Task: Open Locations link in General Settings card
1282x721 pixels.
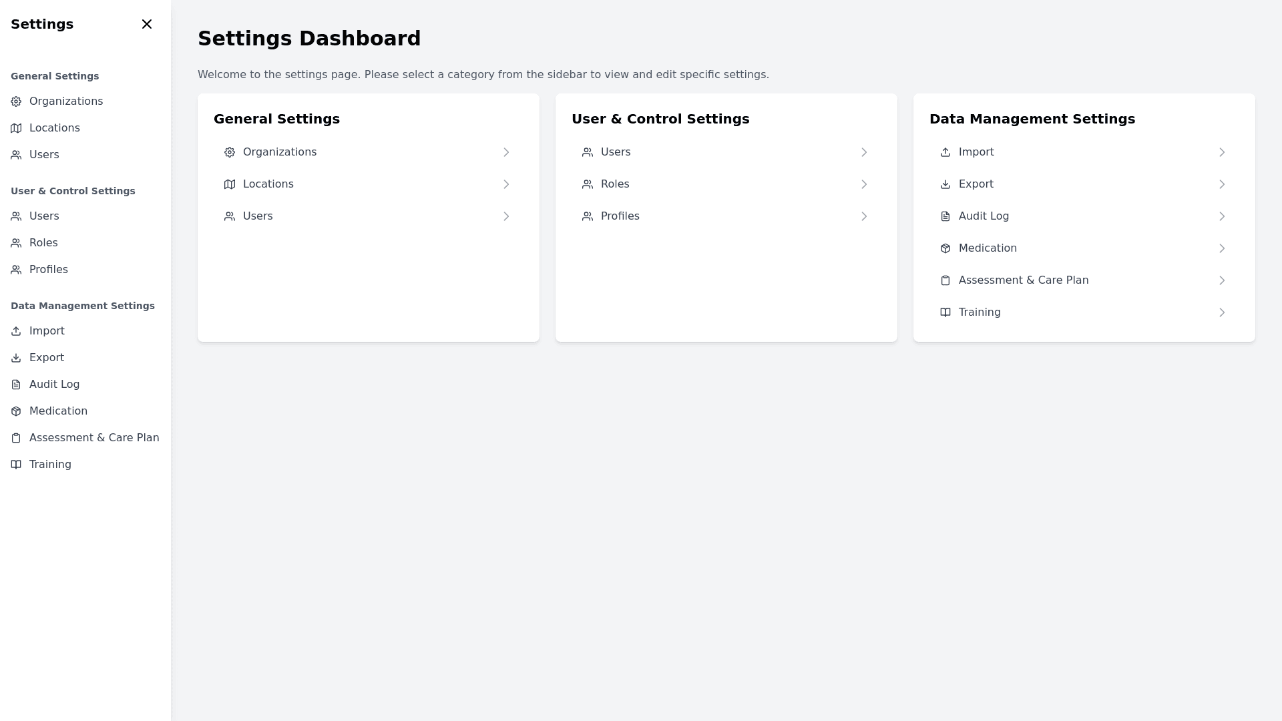Action: [x=268, y=184]
